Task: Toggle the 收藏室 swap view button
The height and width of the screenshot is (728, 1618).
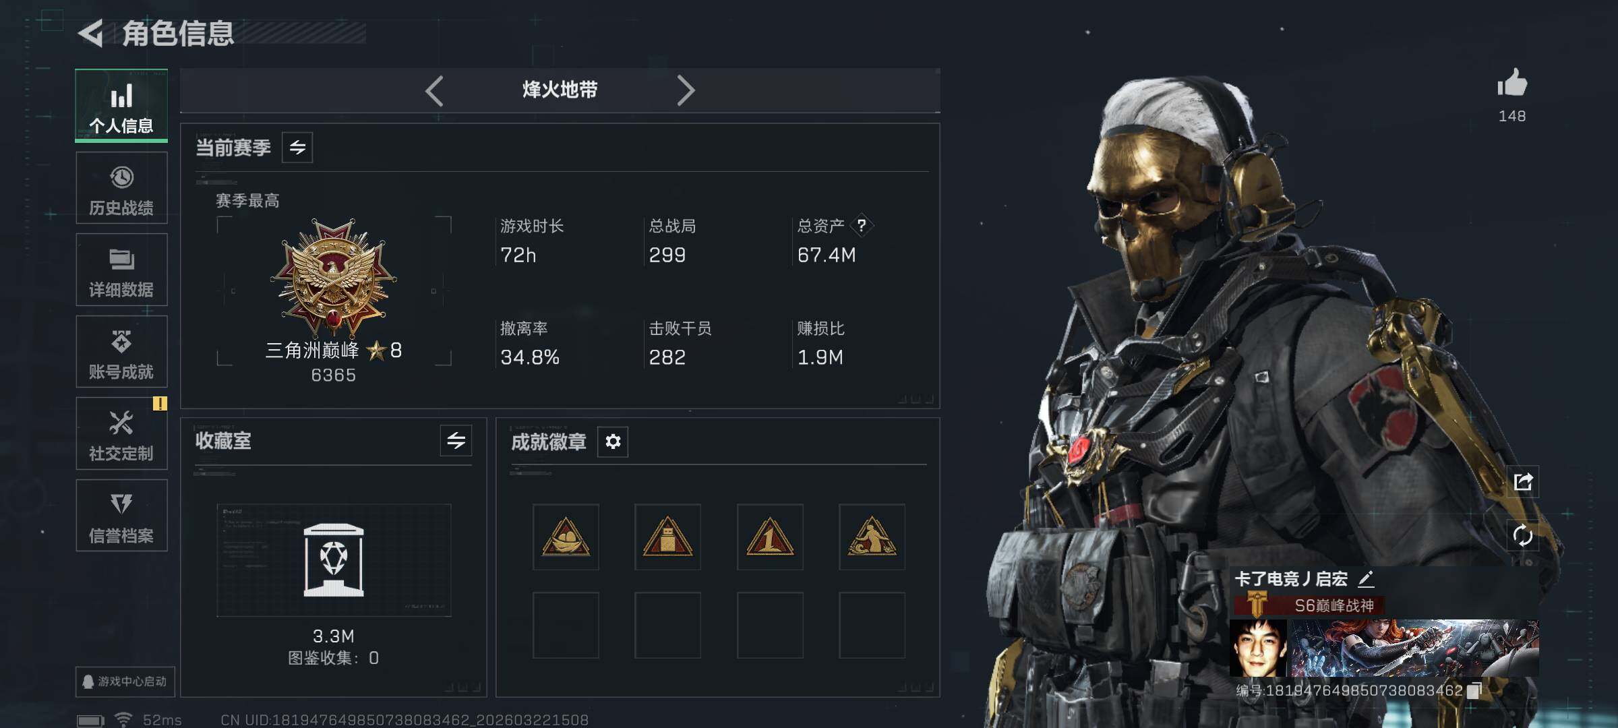Action: pyautogui.click(x=456, y=441)
